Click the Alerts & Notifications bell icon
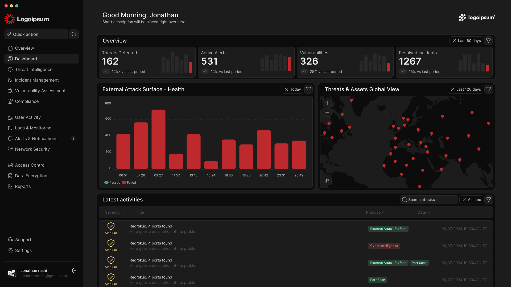This screenshot has height=287, width=511. click(x=10, y=138)
